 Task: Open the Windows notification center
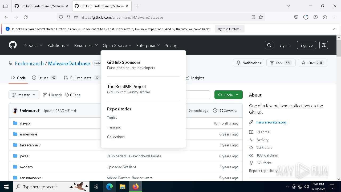pos(332,187)
